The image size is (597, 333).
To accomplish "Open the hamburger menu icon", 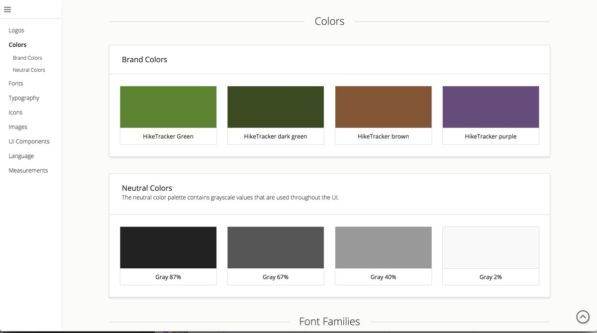I will [x=7, y=9].
